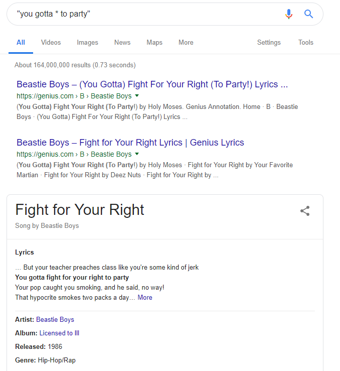Open "Fight for Your Right Lyrics | Genius Lyrics"

point(130,143)
